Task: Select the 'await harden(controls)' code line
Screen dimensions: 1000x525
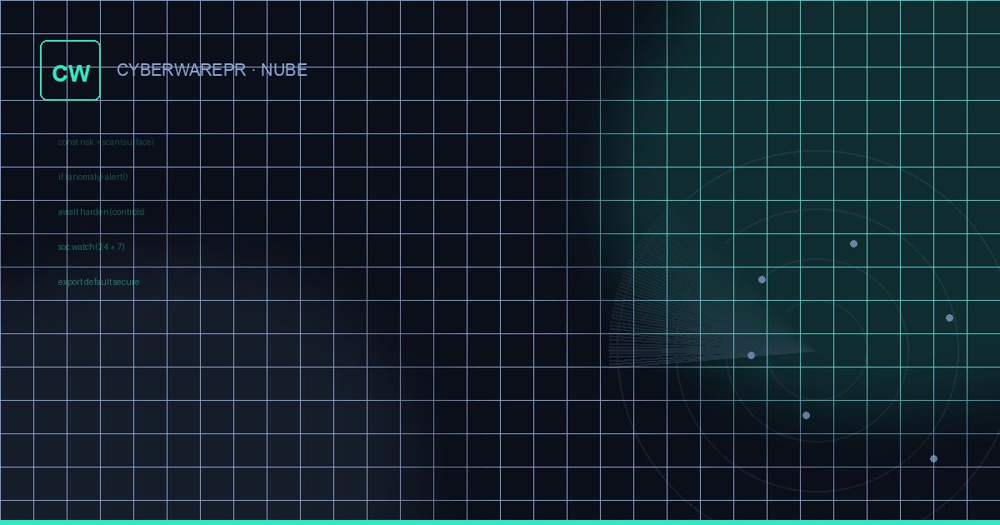Action: pyautogui.click(x=101, y=212)
